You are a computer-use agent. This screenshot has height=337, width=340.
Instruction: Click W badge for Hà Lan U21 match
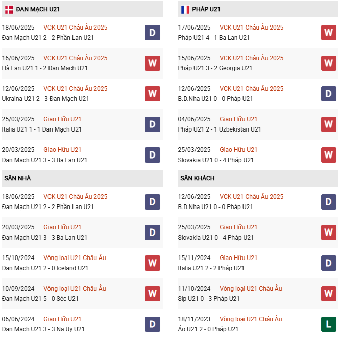tap(153, 63)
